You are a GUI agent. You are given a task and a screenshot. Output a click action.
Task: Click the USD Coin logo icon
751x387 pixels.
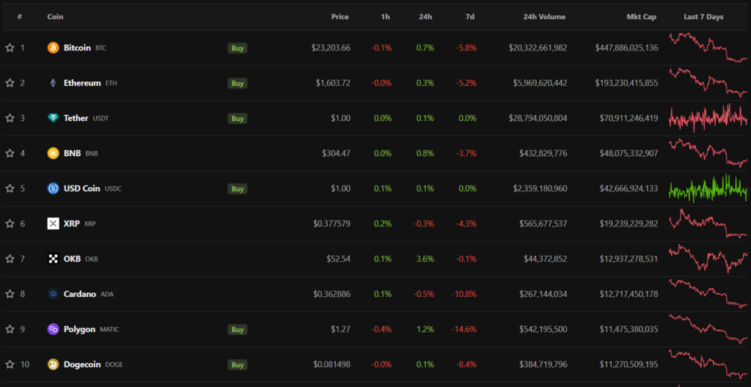coord(53,188)
